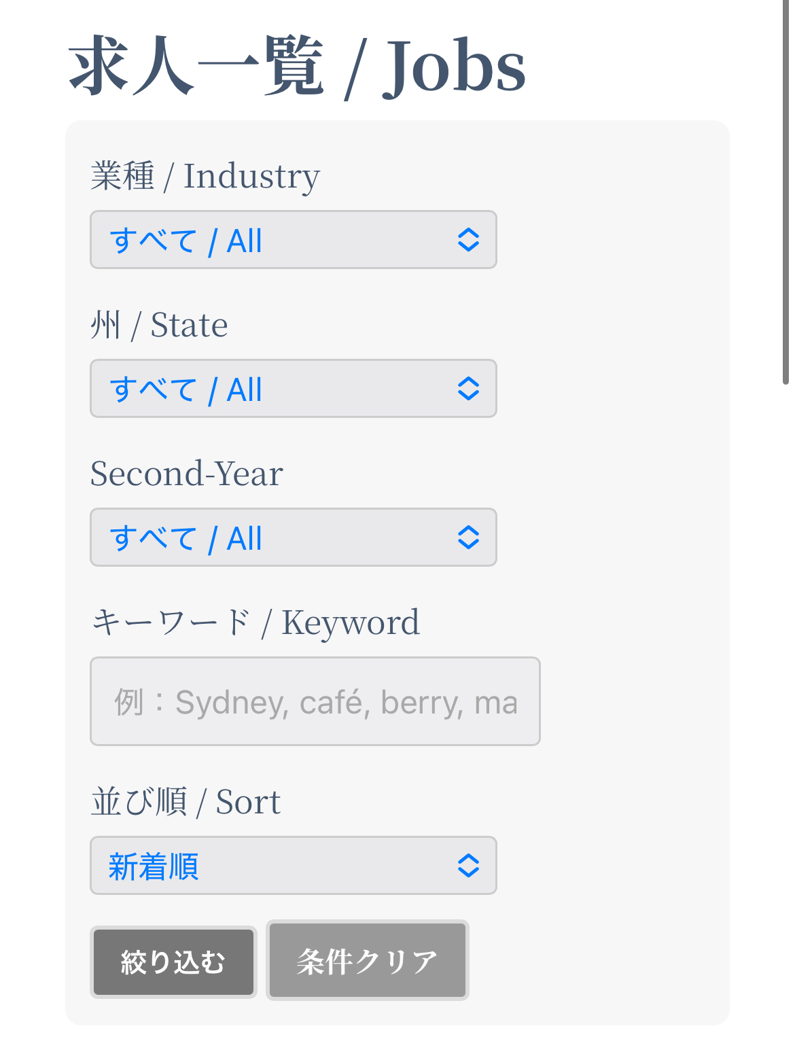Click the 州 / State label
Viewport: 795px width, 1039px height.
[159, 325]
